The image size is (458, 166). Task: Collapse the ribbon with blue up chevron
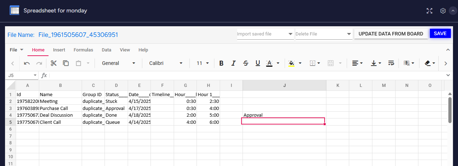[448, 50]
